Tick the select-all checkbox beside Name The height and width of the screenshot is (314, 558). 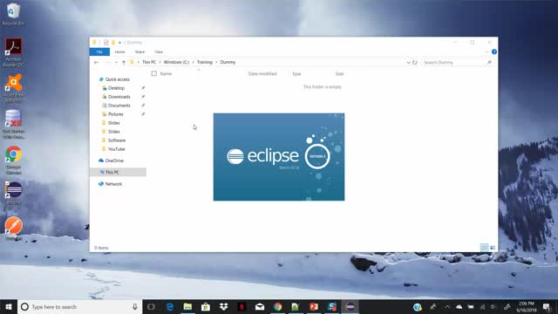pyautogui.click(x=154, y=73)
